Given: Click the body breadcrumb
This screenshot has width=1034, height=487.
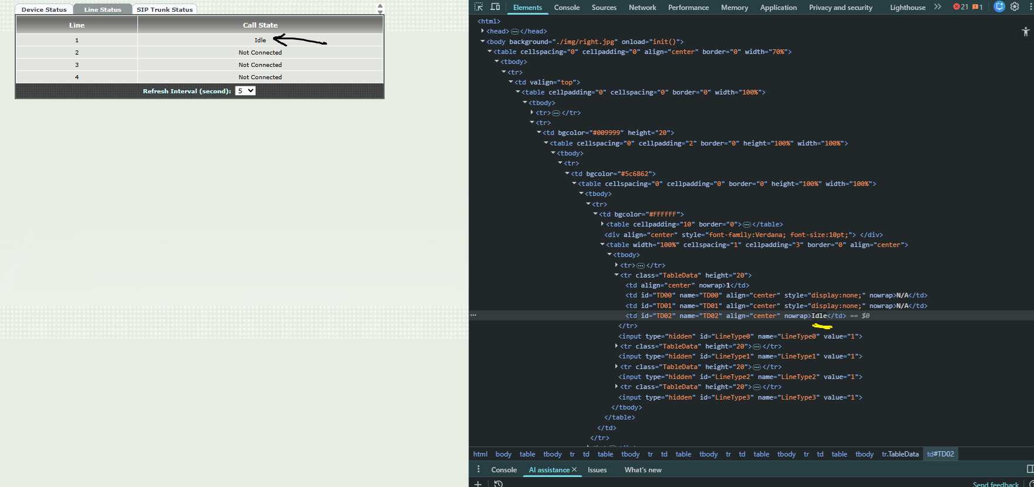Looking at the screenshot, I should pos(503,454).
